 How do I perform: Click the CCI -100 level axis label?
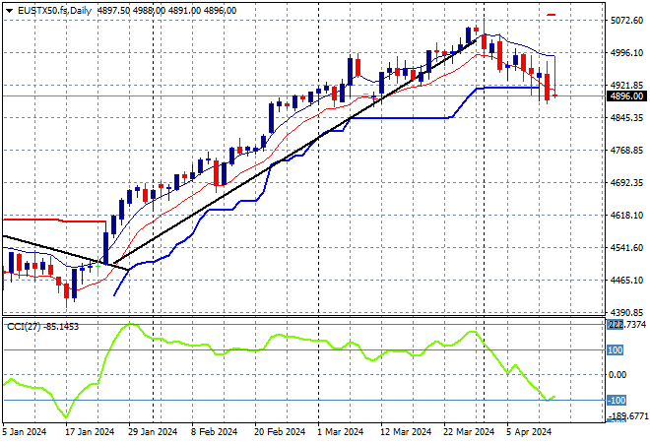tap(616, 400)
